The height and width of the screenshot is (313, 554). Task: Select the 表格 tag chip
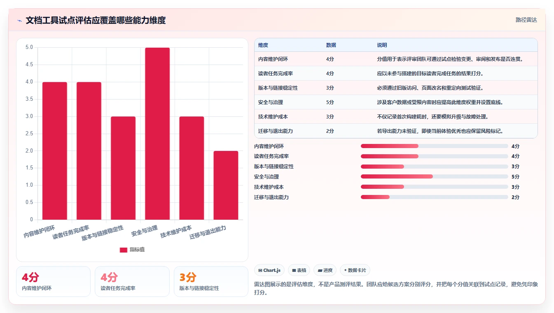299,270
